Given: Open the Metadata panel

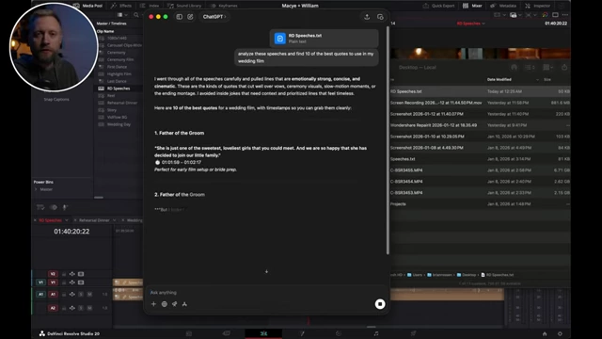Looking at the screenshot, I should 503,6.
